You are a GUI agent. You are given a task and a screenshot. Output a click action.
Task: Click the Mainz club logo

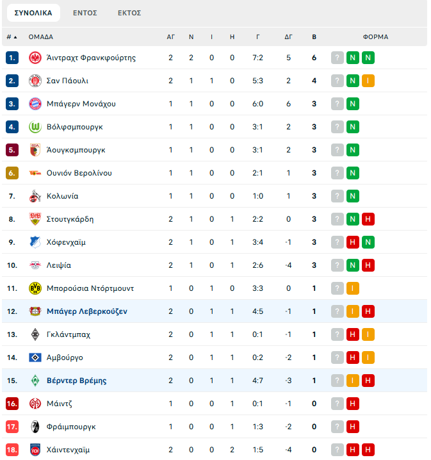pos(35,404)
